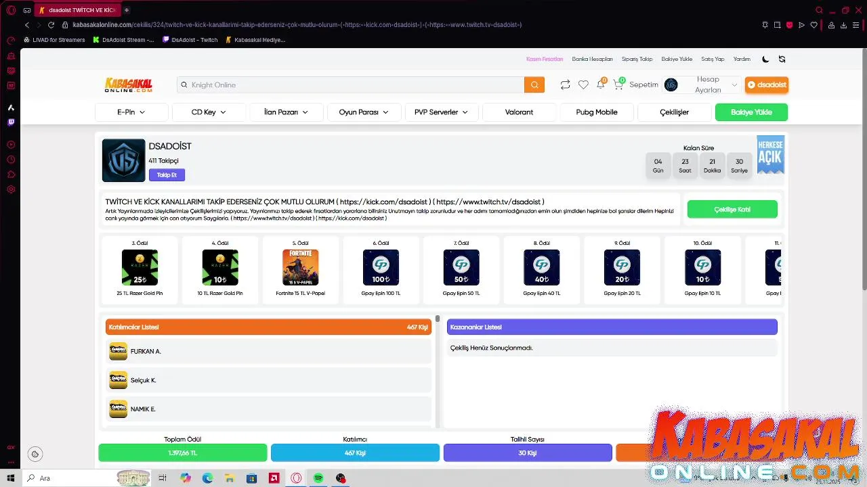The width and height of the screenshot is (867, 487).
Task: Open the Easy Setup menu icon
Action: [857, 25]
